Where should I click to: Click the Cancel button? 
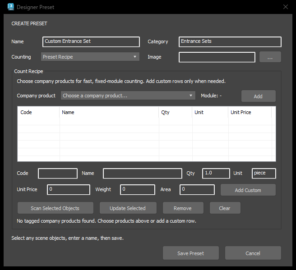253,253
